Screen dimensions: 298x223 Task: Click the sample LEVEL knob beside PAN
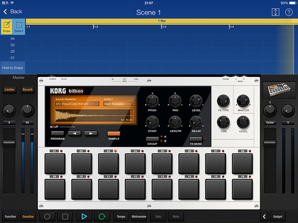point(196,101)
